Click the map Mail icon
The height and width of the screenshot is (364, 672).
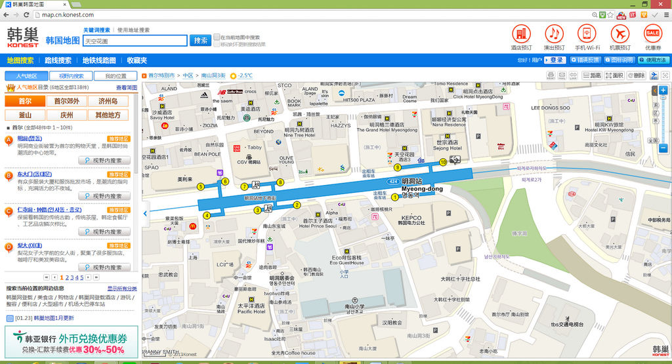(x=562, y=75)
